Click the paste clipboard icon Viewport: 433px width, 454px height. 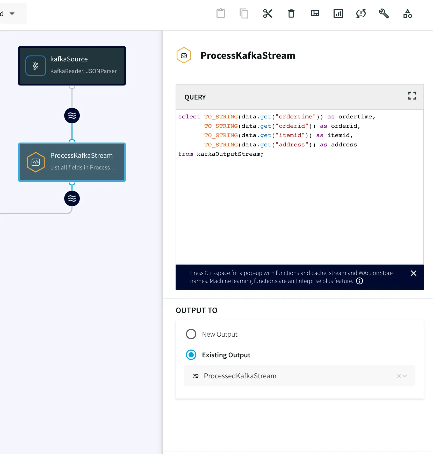(220, 13)
